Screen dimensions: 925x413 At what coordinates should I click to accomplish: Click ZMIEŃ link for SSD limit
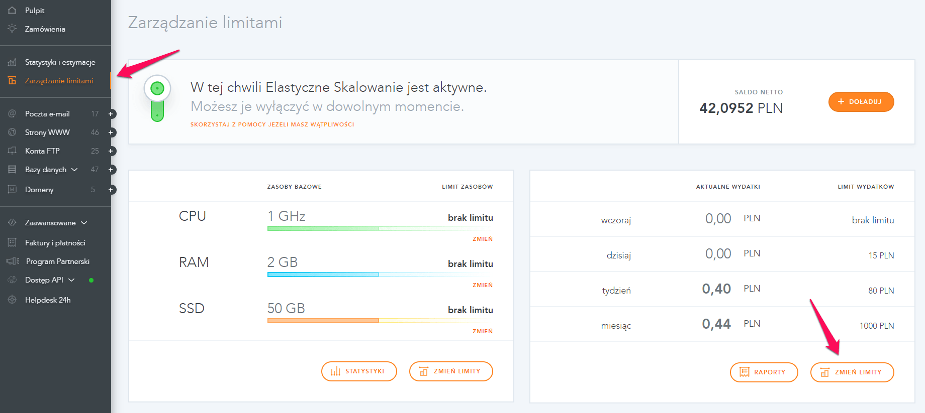click(483, 331)
